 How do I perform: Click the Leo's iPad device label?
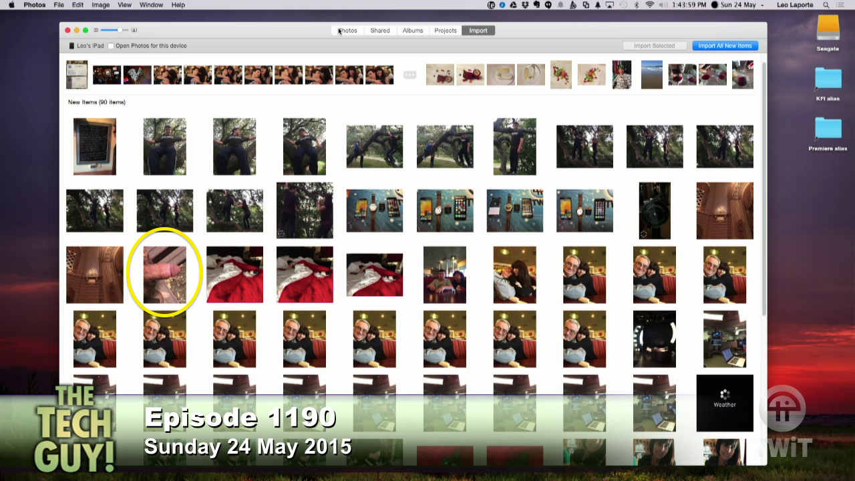click(x=90, y=46)
